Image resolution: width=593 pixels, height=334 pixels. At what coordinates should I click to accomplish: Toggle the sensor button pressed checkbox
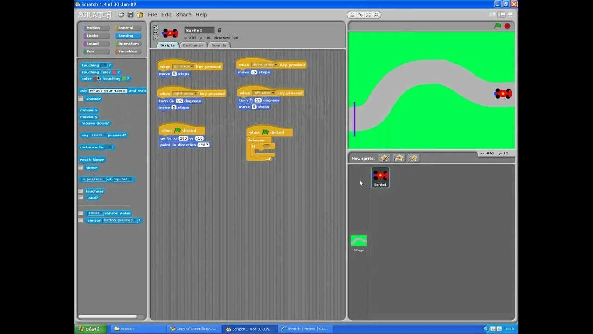[x=81, y=220]
